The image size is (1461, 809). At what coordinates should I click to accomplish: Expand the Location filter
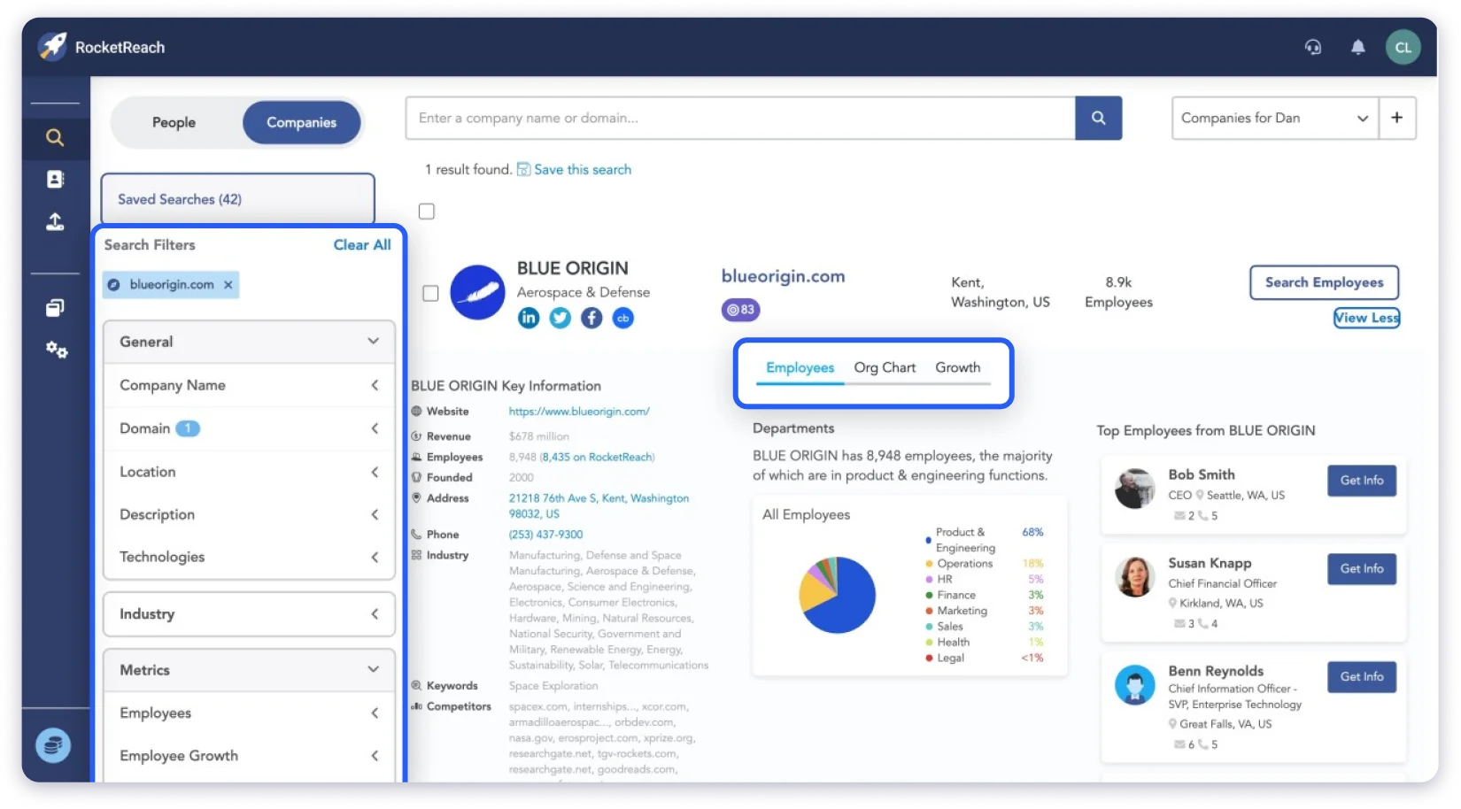tap(249, 472)
